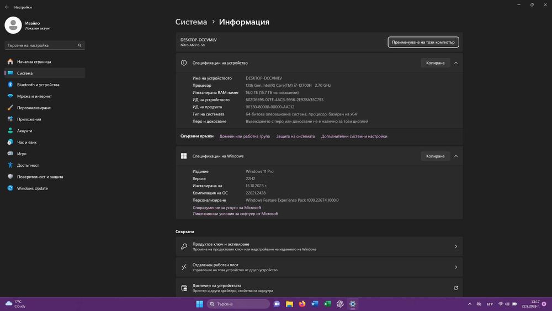Open File Explorer from taskbar

(x=289, y=304)
